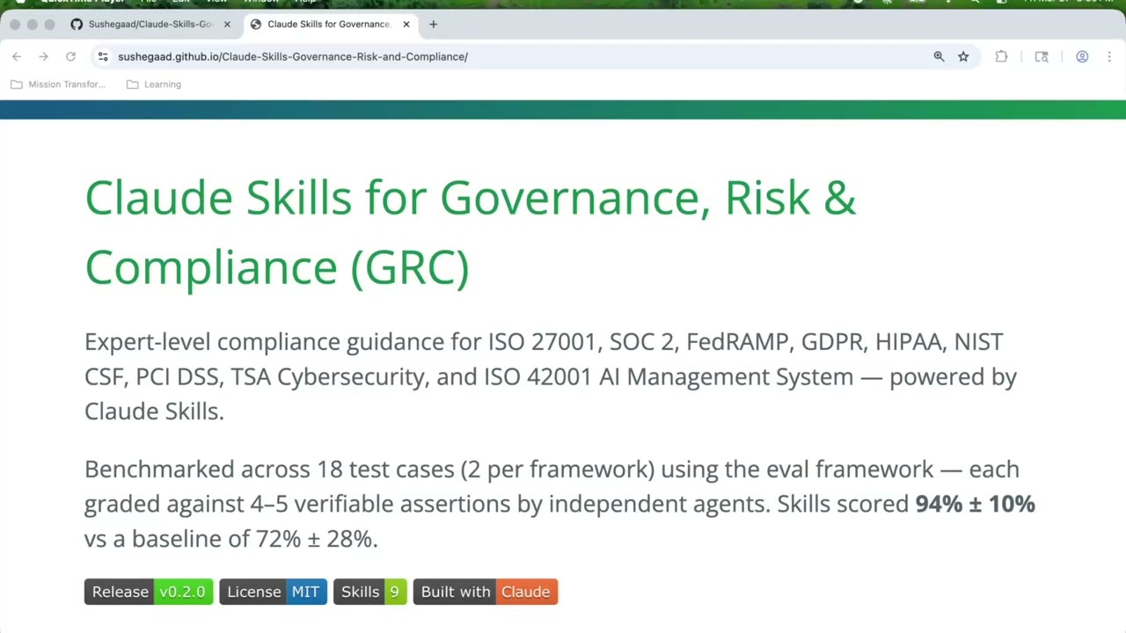Click the License MIT badge

point(273,592)
